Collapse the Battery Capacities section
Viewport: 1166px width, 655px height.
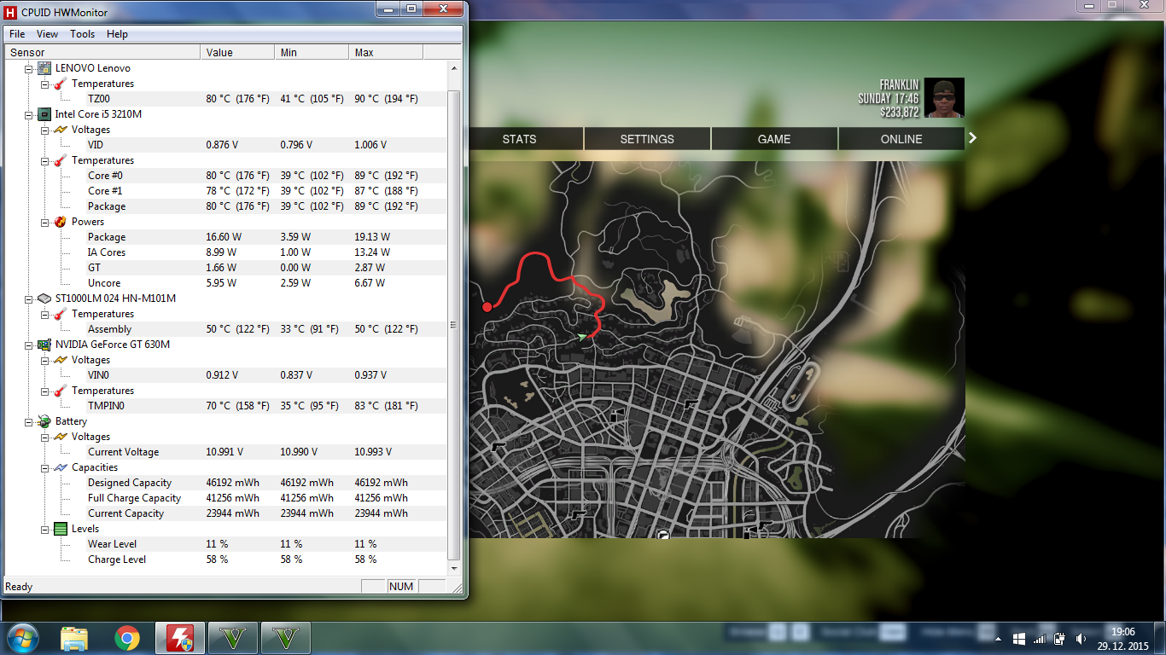tap(45, 467)
